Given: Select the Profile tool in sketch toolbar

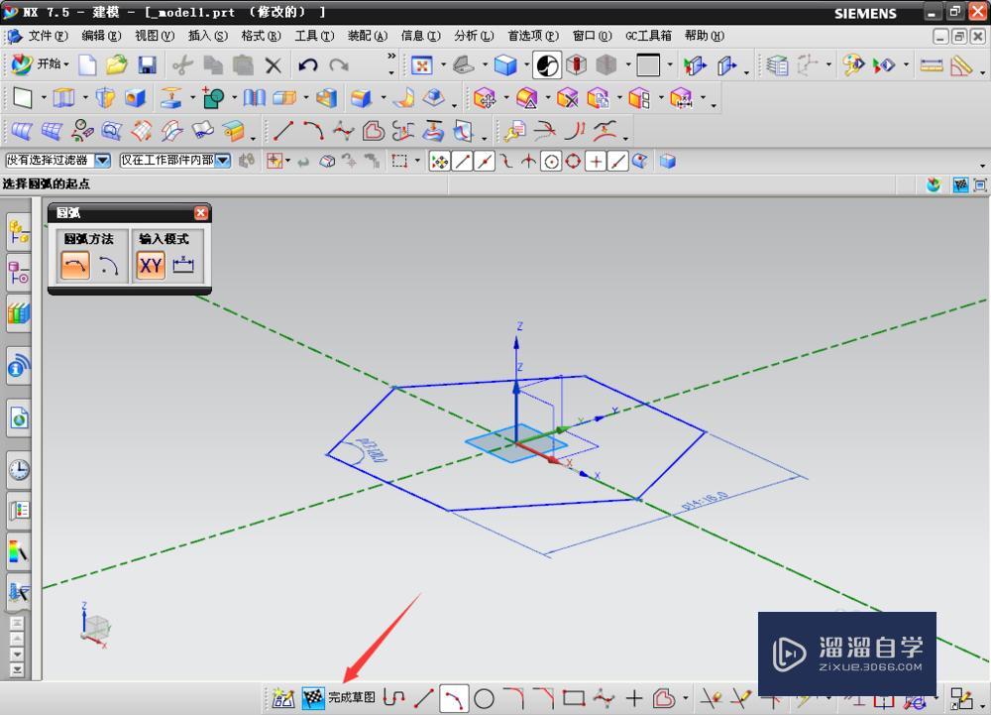Looking at the screenshot, I should (x=393, y=698).
